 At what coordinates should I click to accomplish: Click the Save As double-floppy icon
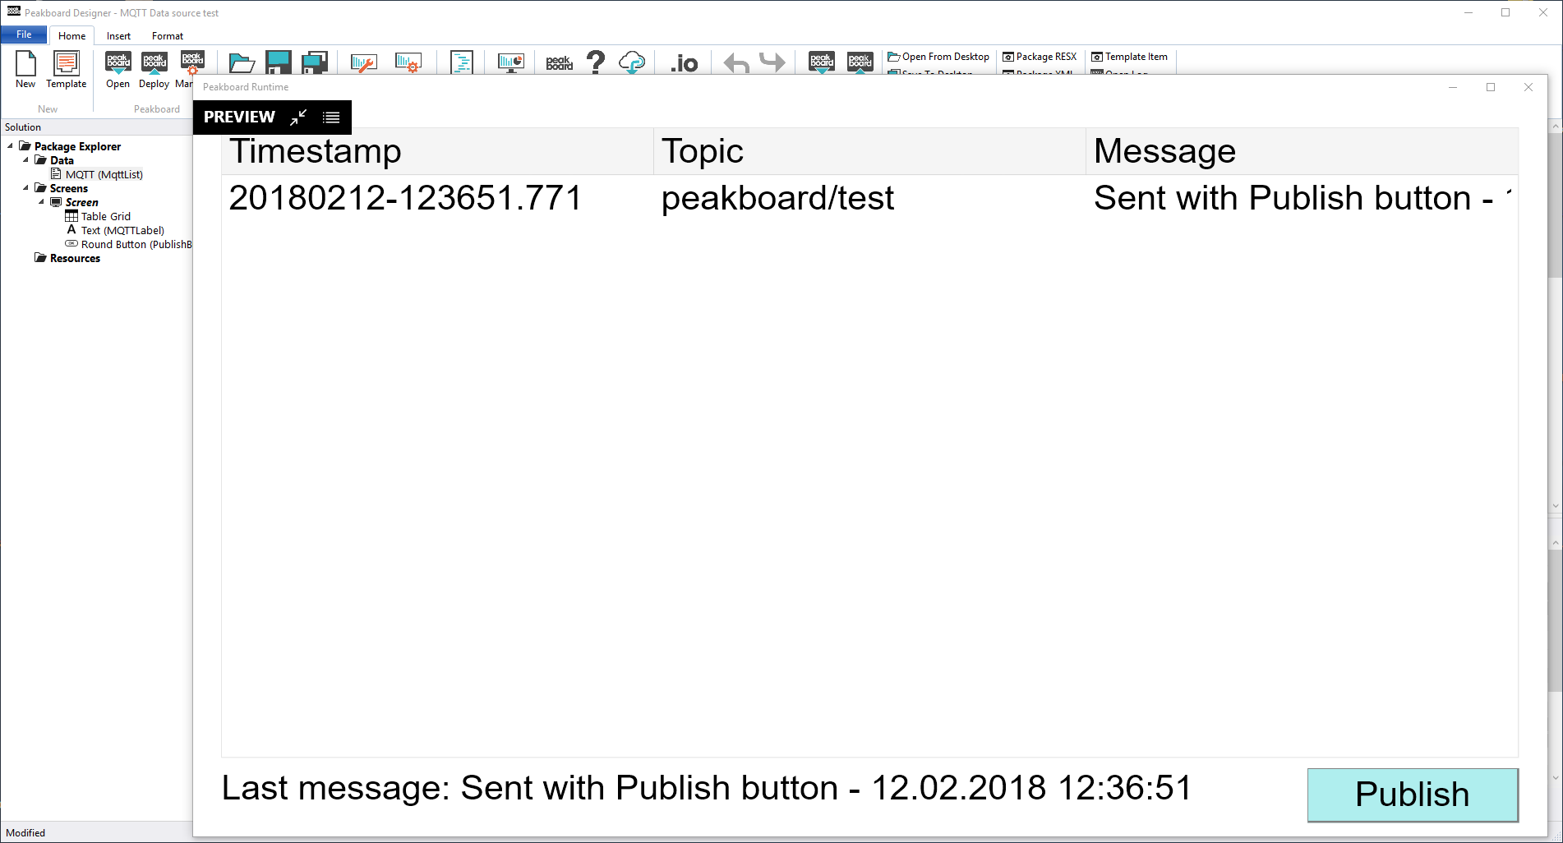(314, 62)
